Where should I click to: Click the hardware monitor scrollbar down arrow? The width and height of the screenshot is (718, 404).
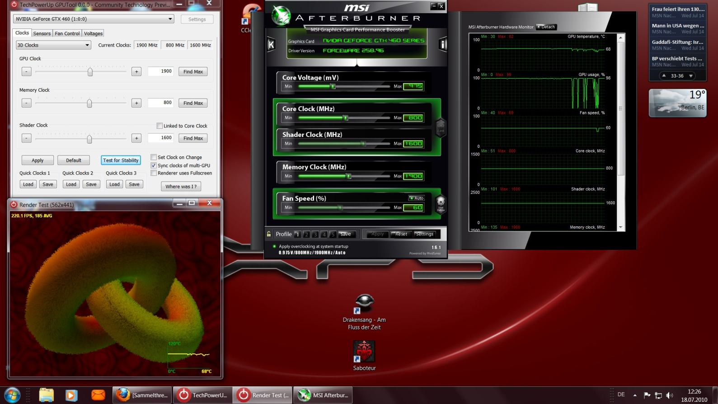tap(620, 227)
